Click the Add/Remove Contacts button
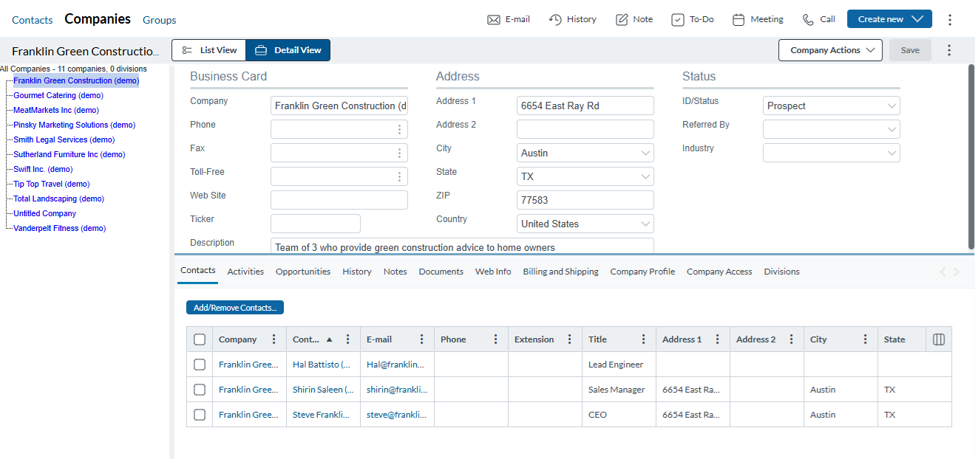975x459 pixels. [x=235, y=308]
